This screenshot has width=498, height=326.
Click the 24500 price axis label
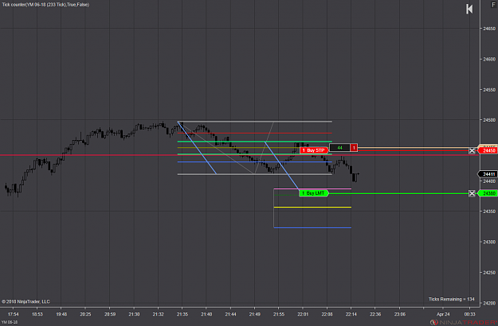[489, 120]
